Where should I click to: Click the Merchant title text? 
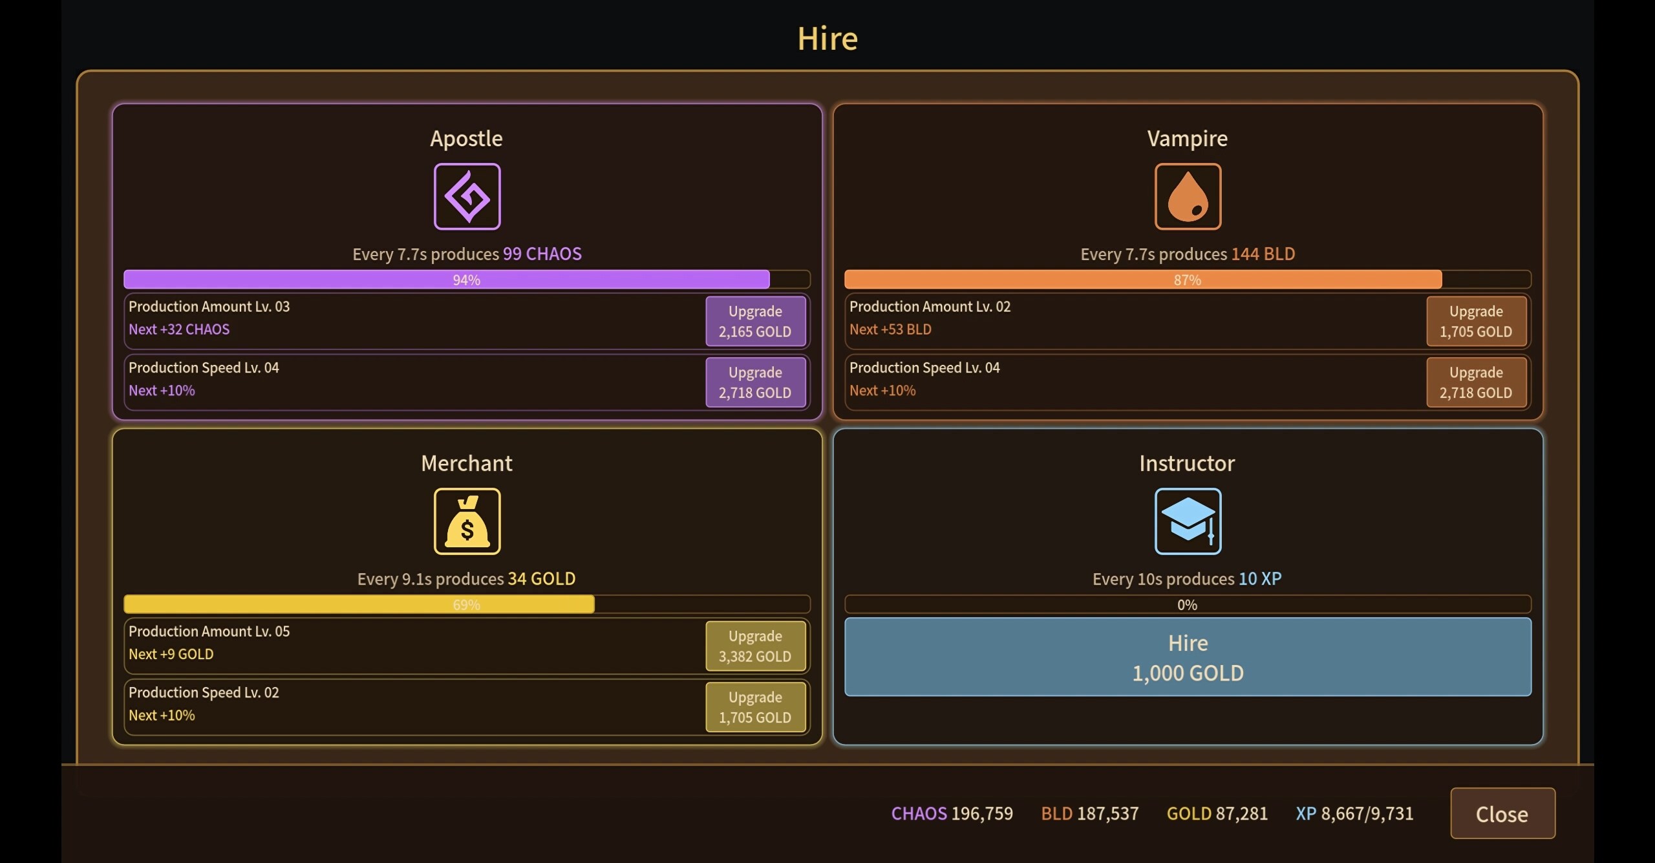pyautogui.click(x=466, y=464)
